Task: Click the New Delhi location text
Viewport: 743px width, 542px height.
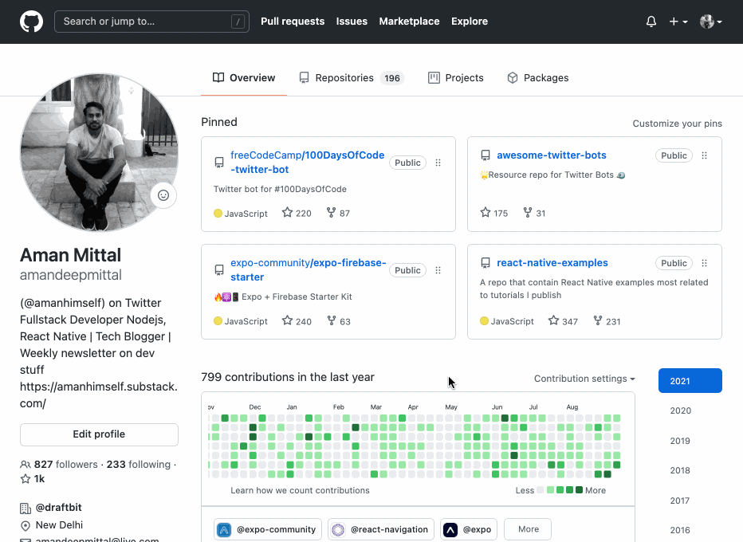Action: [x=59, y=525]
